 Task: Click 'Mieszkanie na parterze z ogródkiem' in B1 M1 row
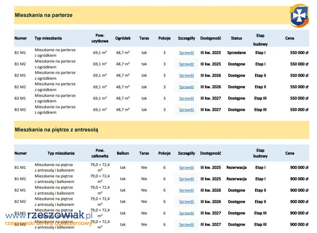[55, 53]
